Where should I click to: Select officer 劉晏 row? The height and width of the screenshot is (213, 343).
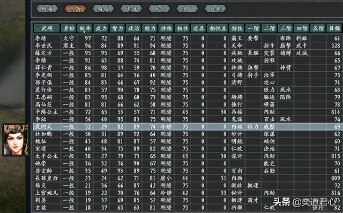[x=188, y=200]
